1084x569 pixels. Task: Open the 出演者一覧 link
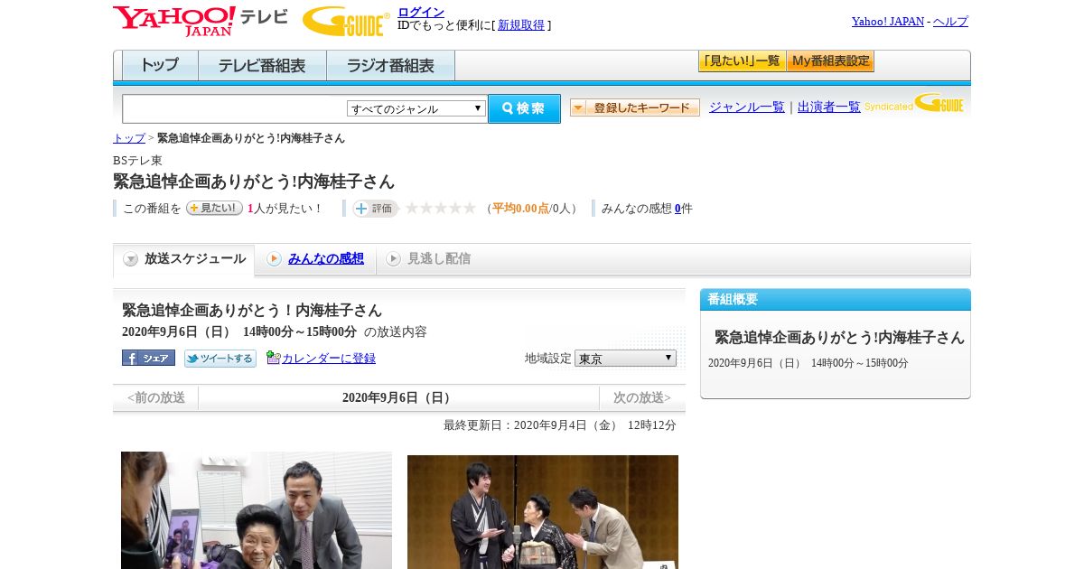829,107
